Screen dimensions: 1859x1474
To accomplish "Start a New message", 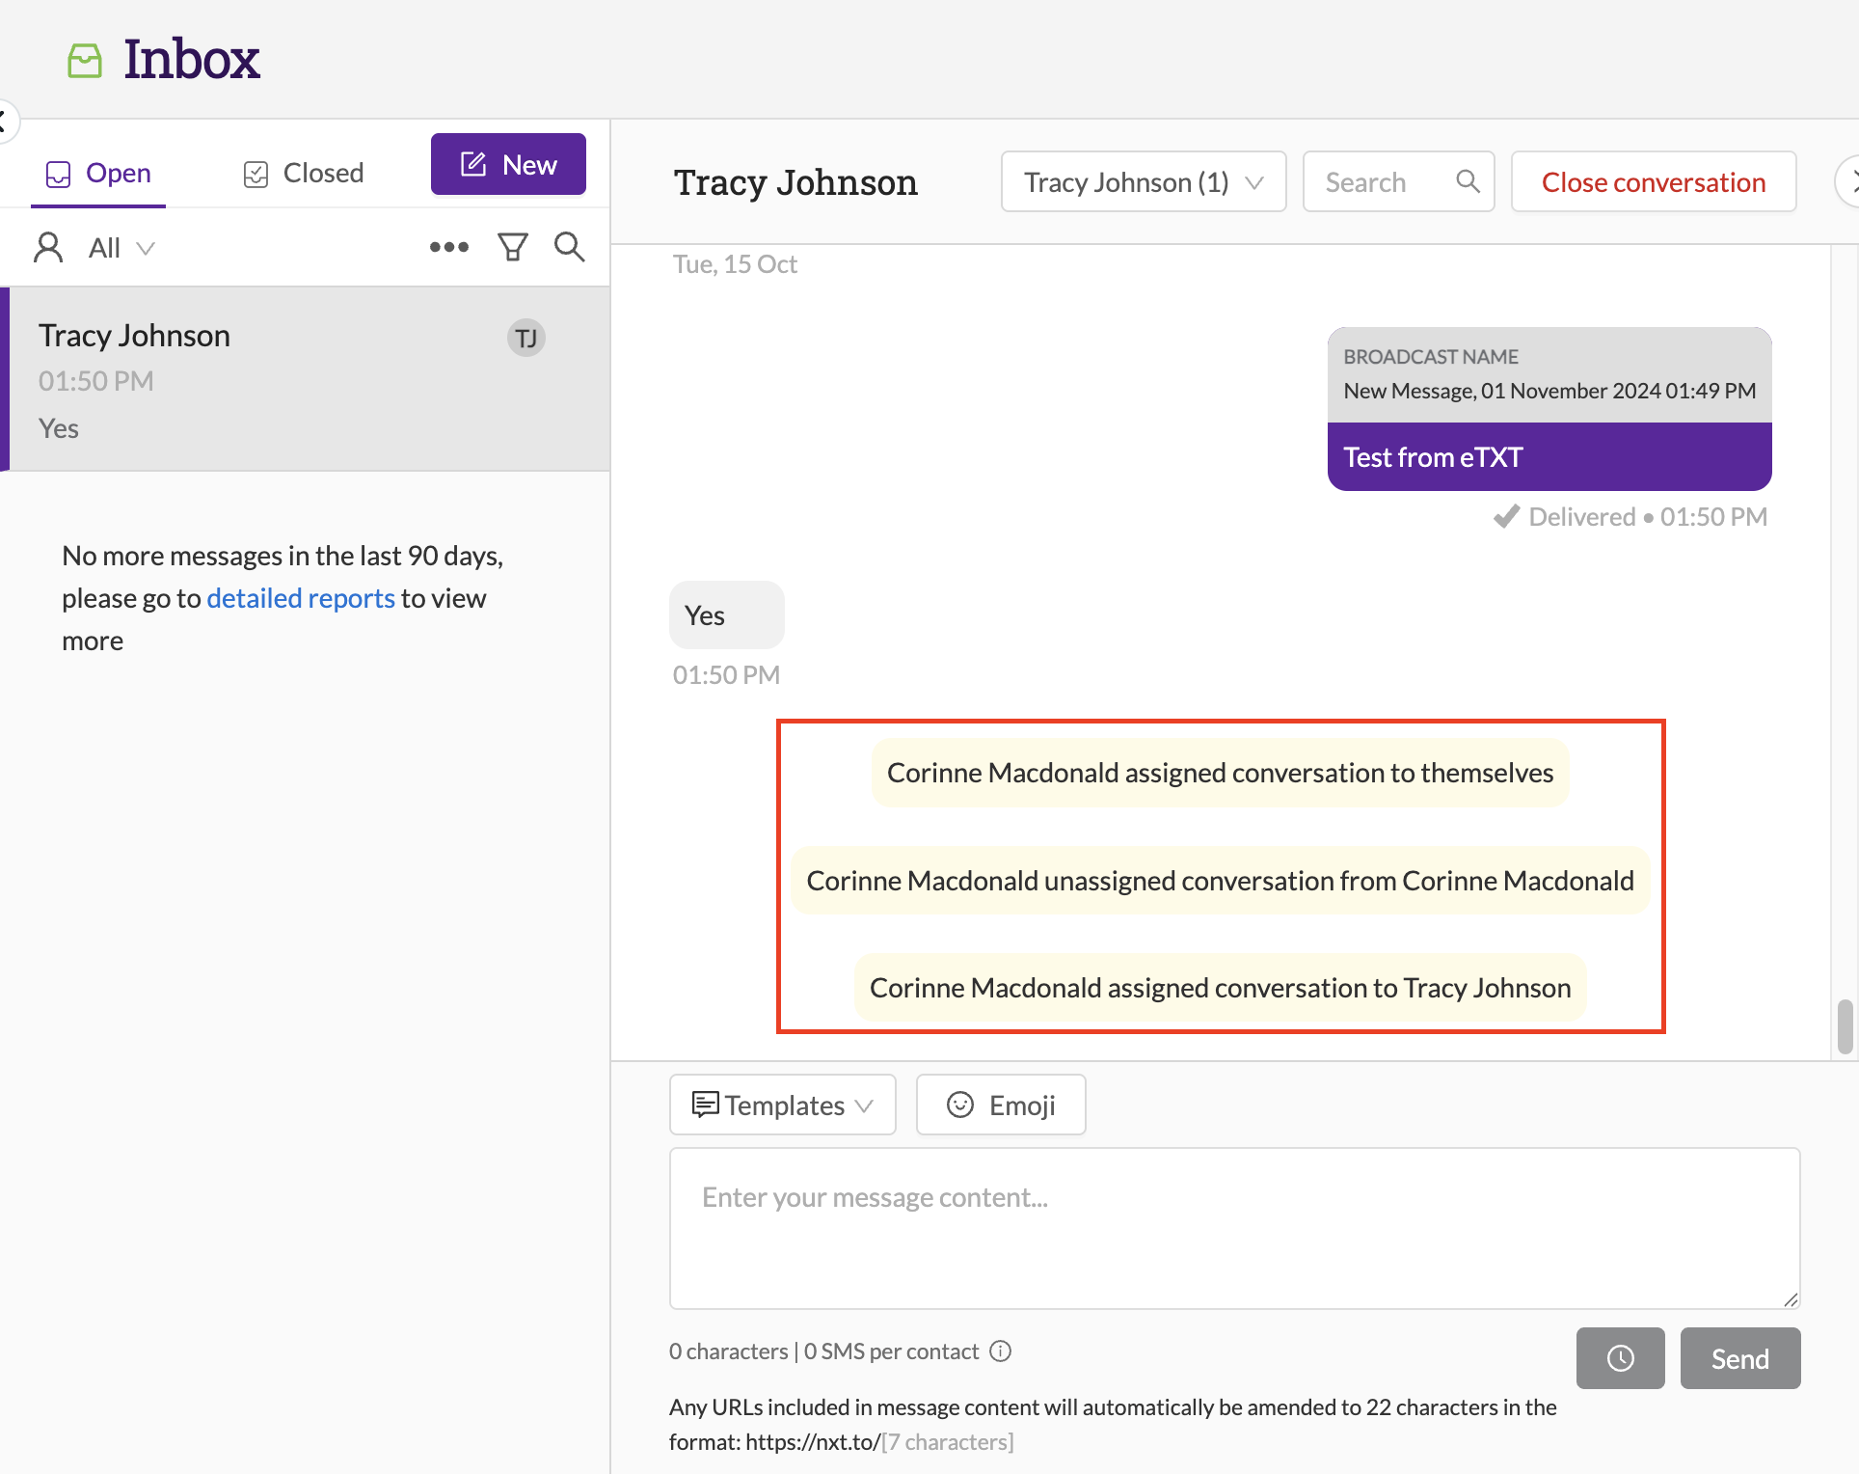I will click(508, 164).
